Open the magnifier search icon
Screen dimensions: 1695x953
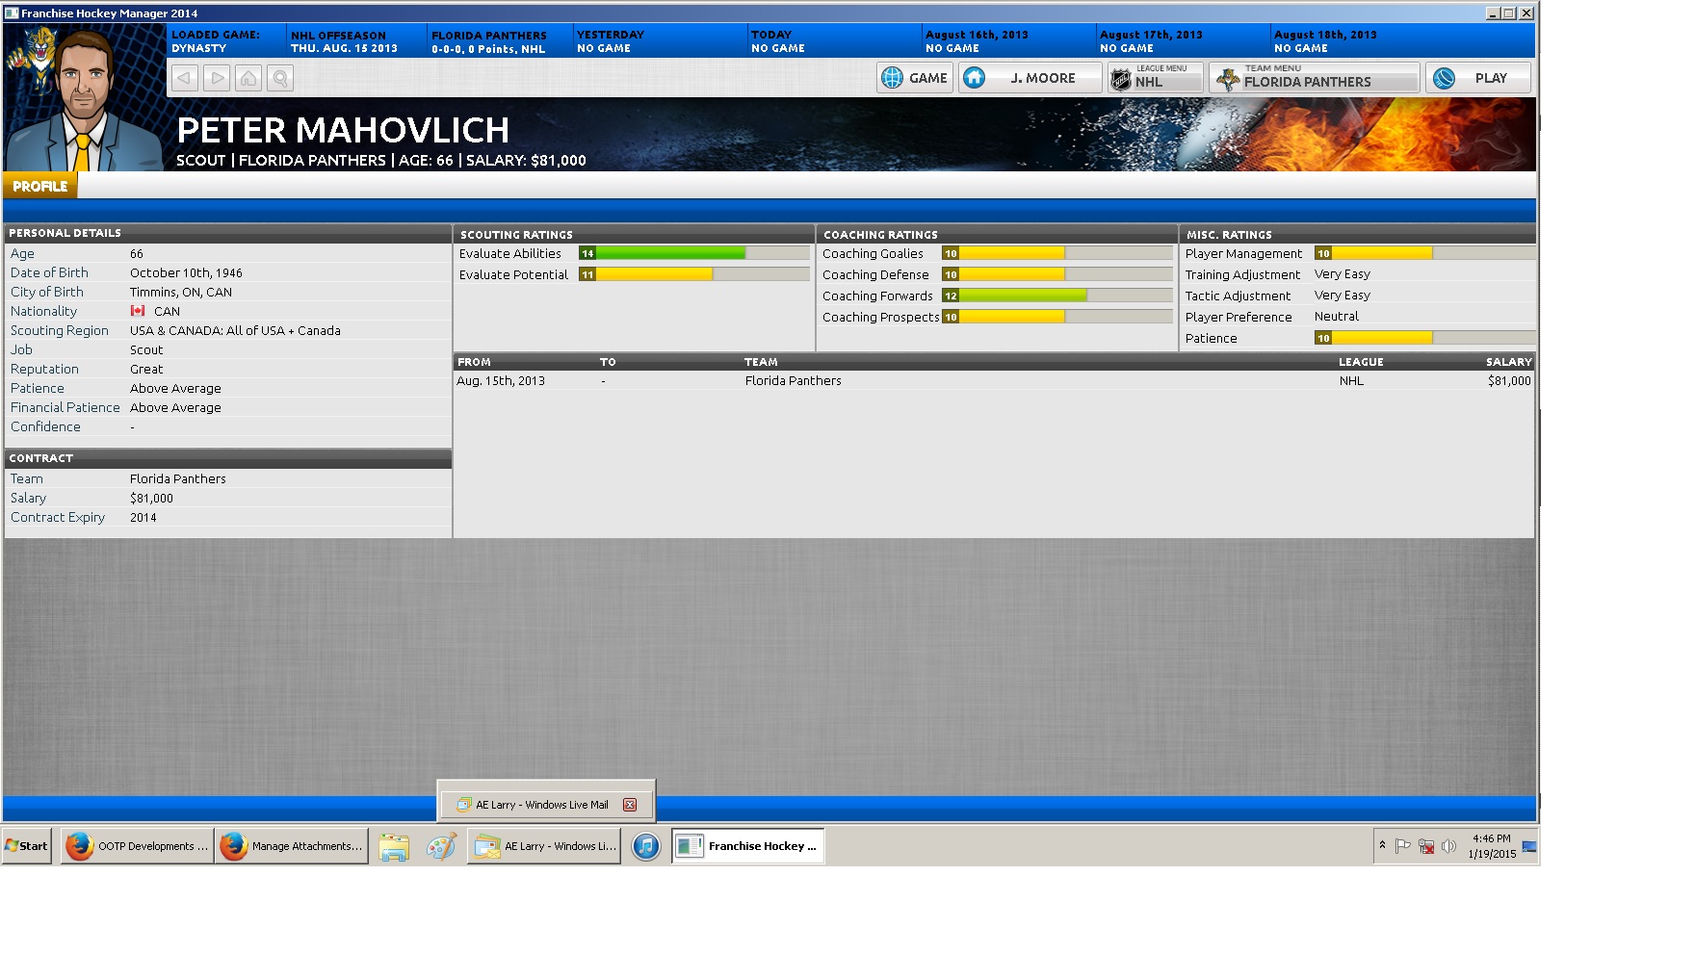(280, 78)
